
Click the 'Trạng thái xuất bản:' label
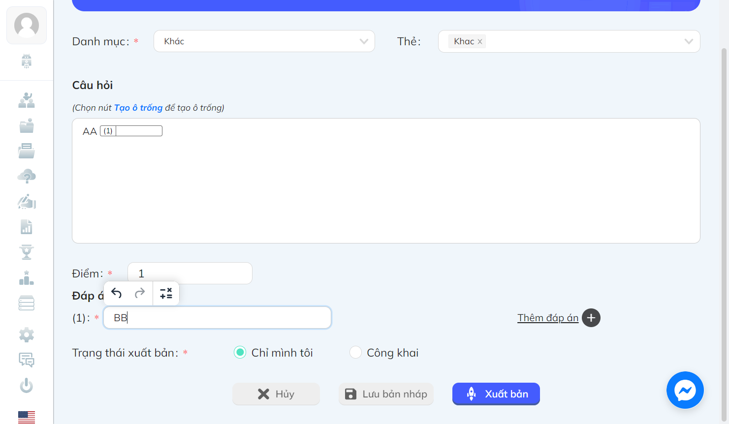point(125,353)
